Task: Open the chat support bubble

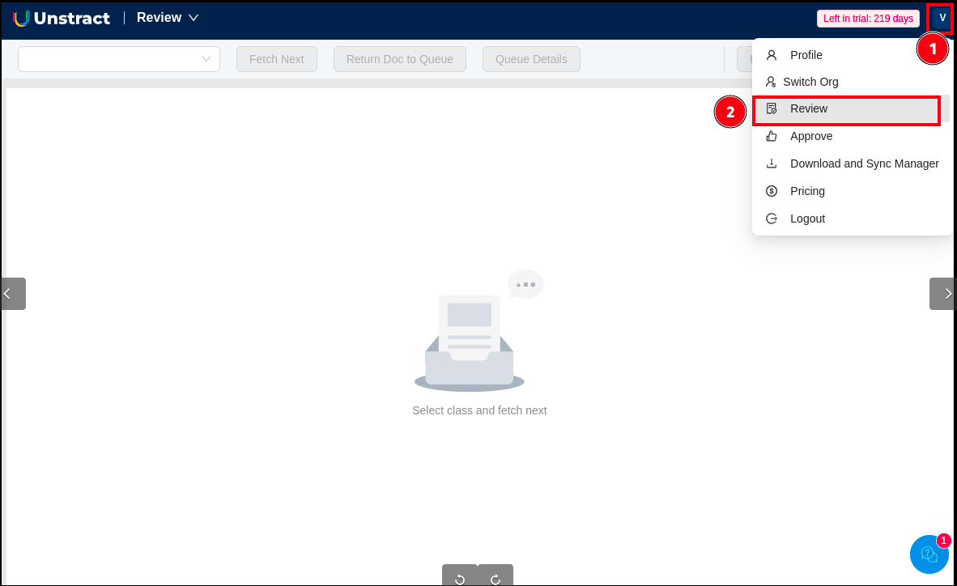Action: (929, 554)
